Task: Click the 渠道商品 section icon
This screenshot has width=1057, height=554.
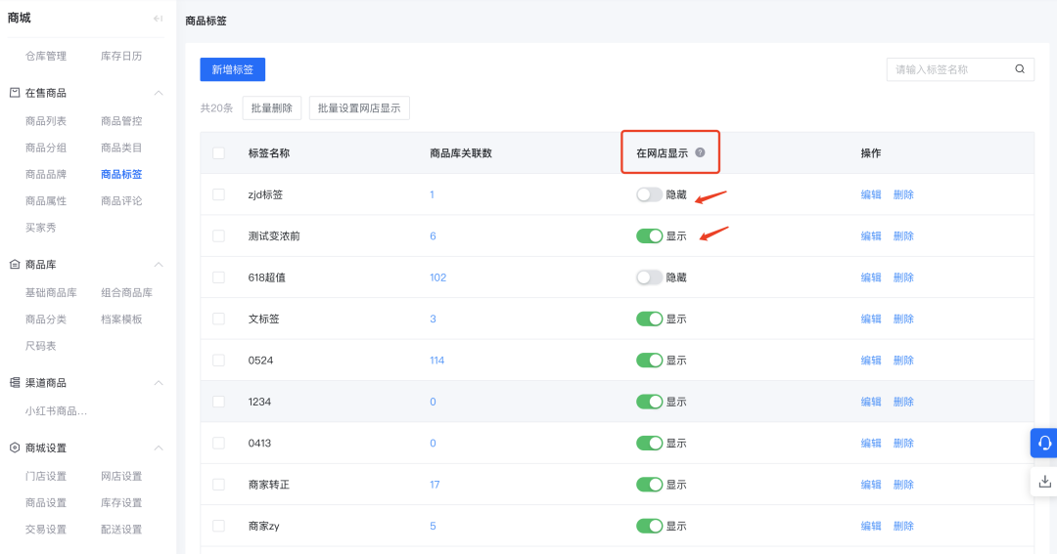Action: pos(14,383)
